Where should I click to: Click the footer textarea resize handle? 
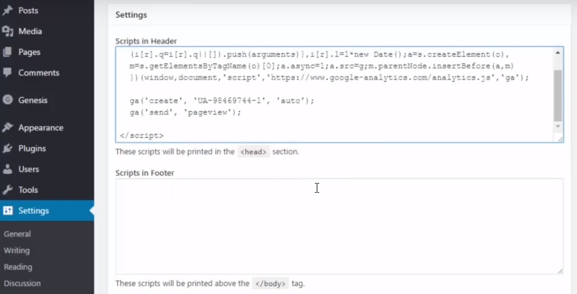560,271
